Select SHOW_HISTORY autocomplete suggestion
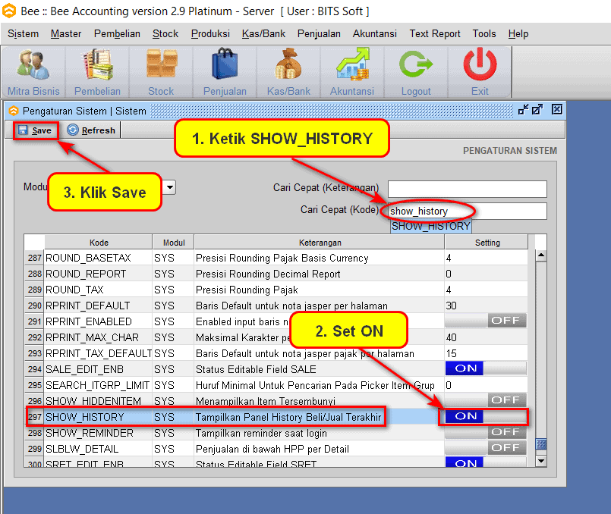611x514 pixels. pyautogui.click(x=431, y=227)
